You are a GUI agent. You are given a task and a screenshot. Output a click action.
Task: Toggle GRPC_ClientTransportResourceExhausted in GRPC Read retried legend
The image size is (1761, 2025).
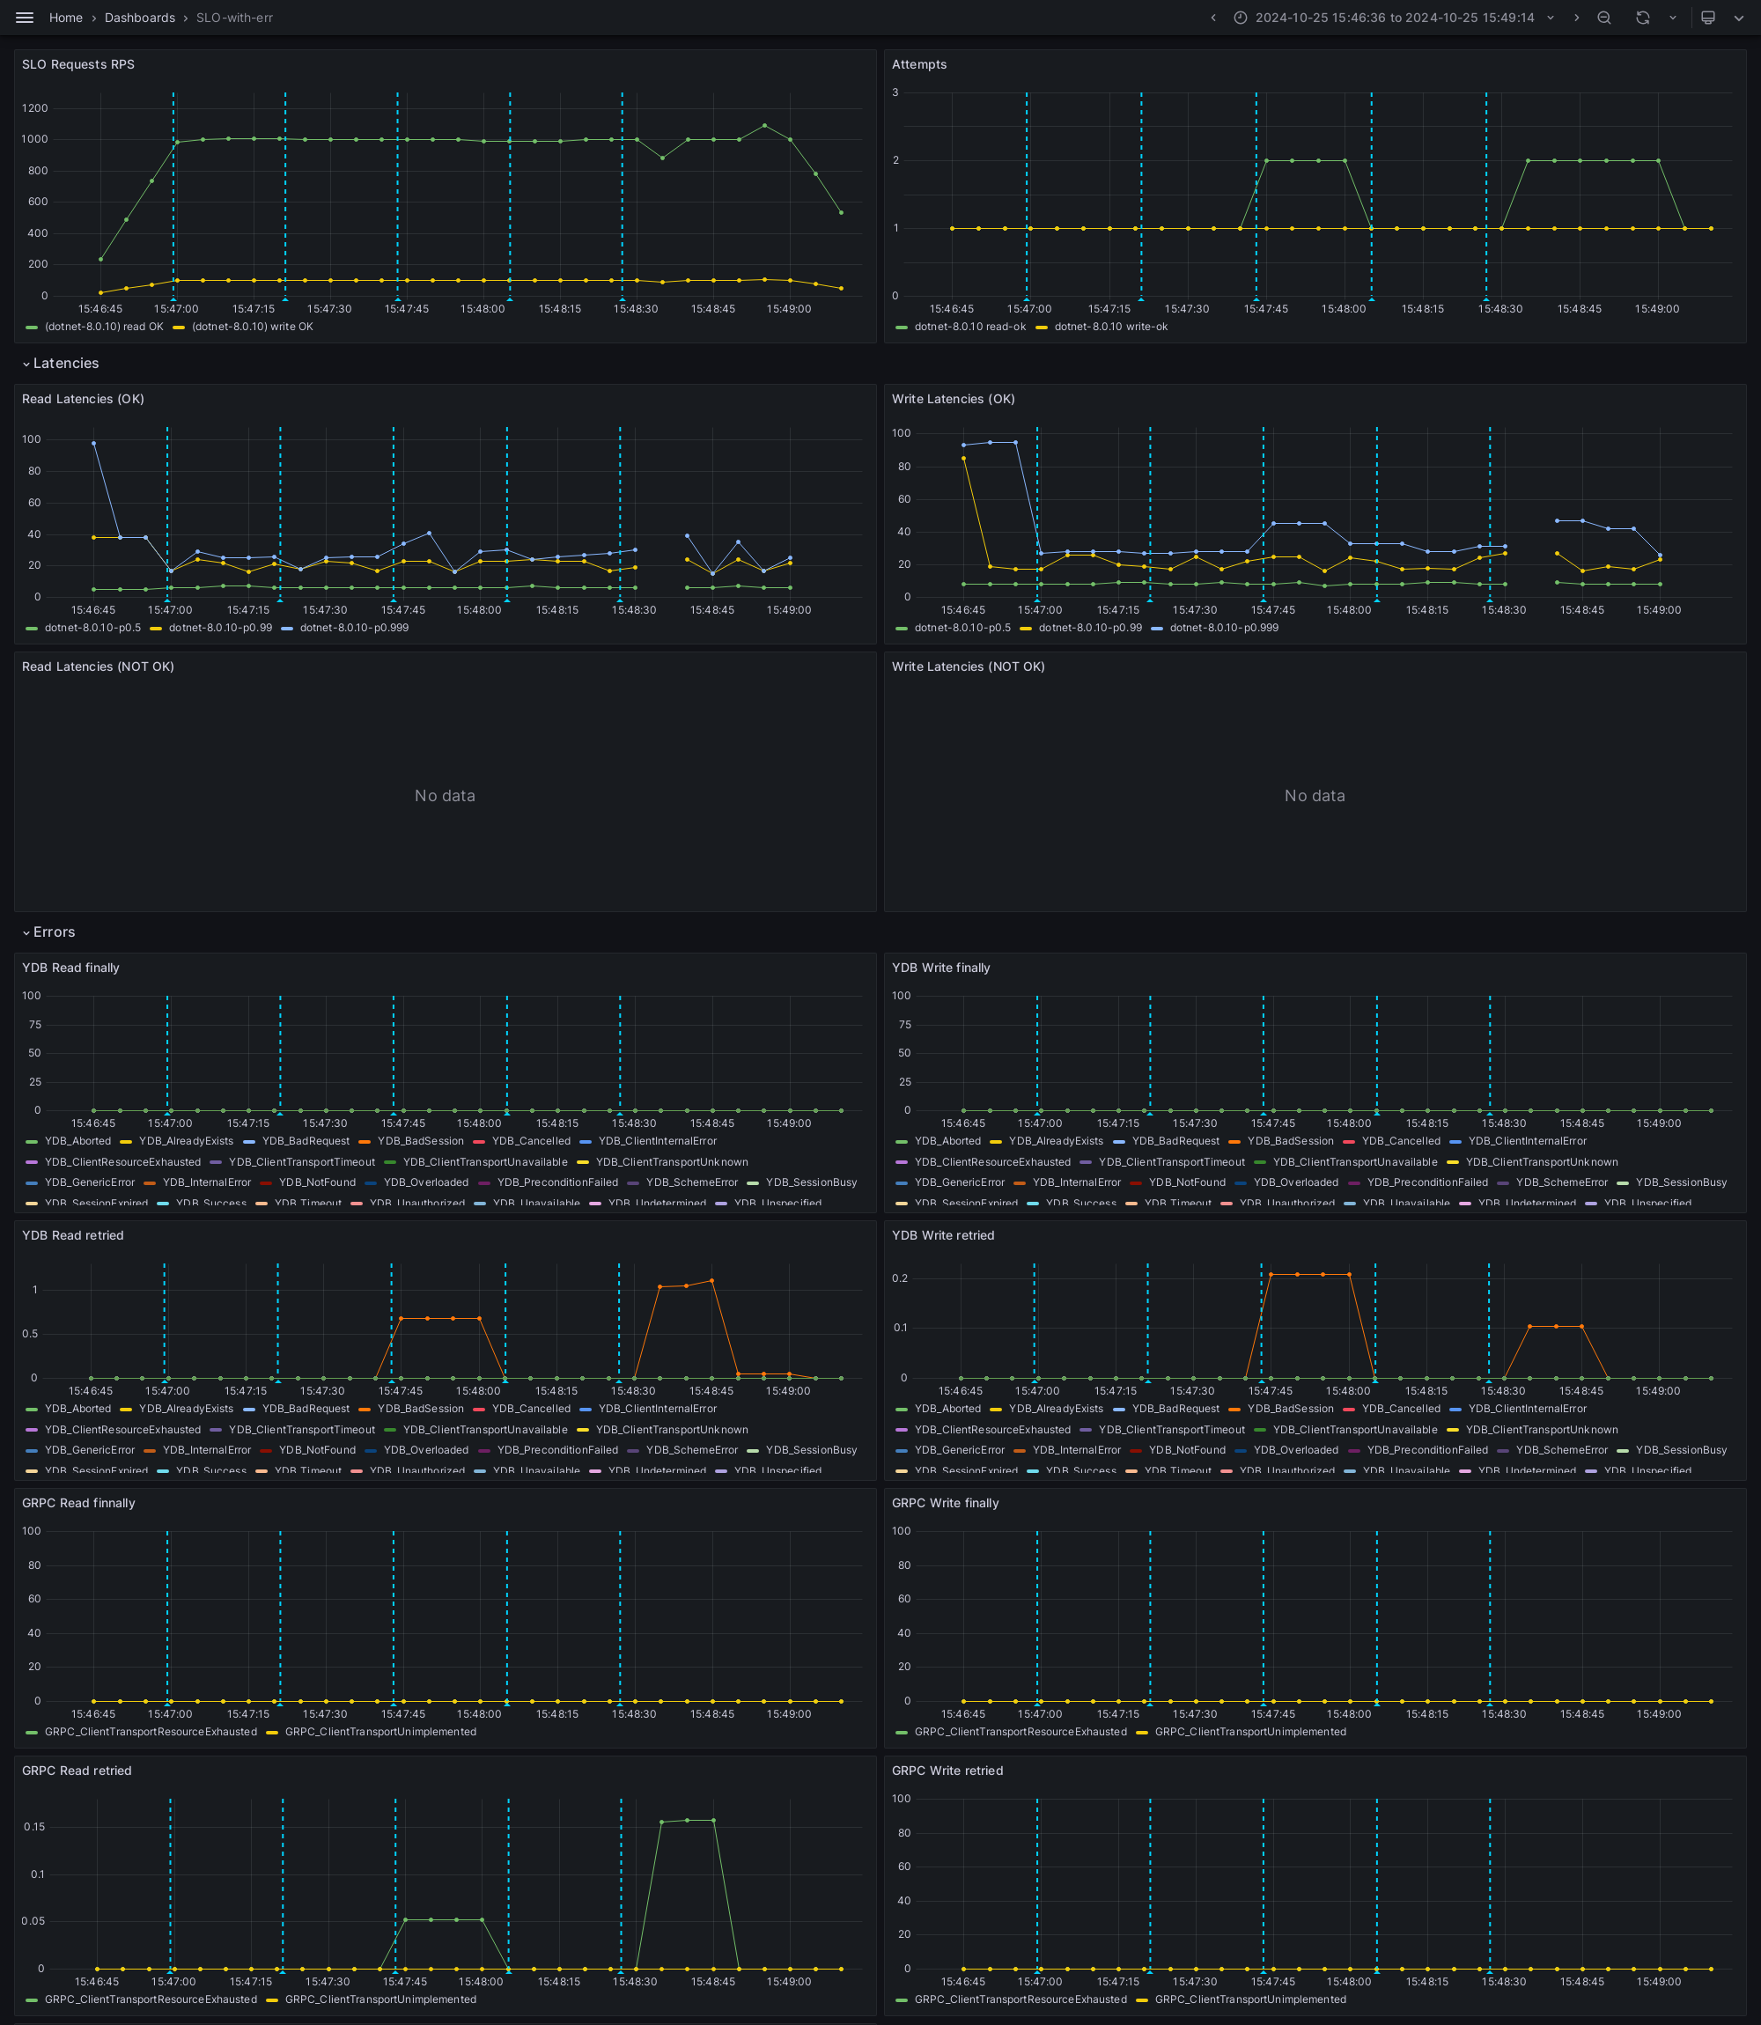tap(151, 1999)
